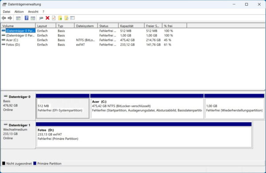Select the Datenträger 0 disk label panel

(x=18, y=106)
